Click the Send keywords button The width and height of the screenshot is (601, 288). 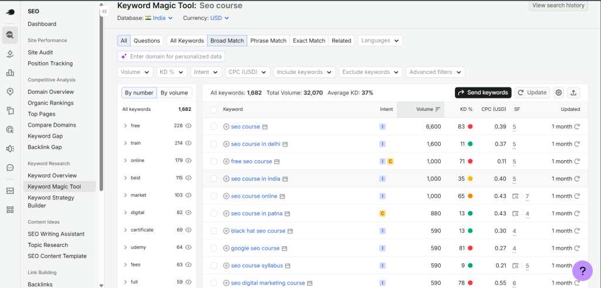click(483, 92)
